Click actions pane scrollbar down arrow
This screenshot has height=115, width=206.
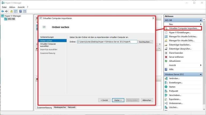tap(204, 109)
